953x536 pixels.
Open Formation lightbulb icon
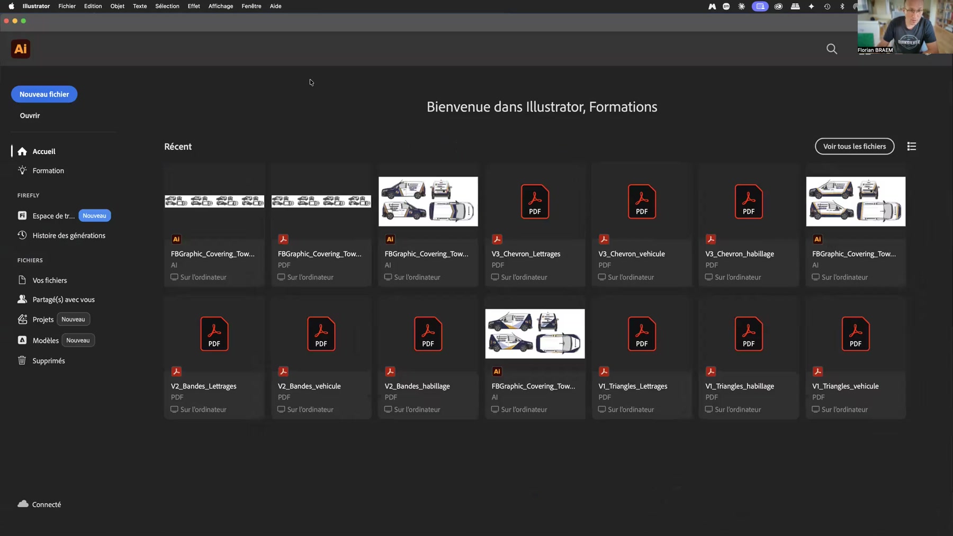point(22,170)
